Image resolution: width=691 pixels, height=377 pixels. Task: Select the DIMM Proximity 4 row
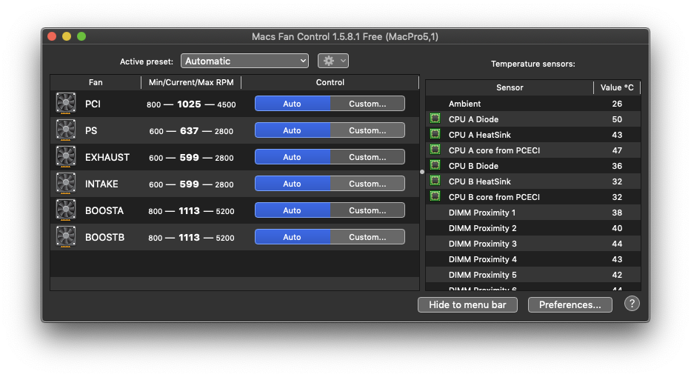click(533, 259)
